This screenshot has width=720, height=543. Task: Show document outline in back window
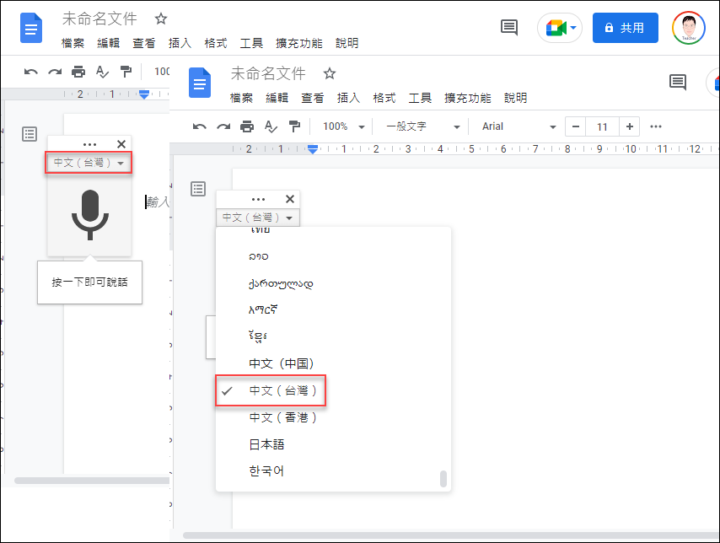[x=30, y=134]
